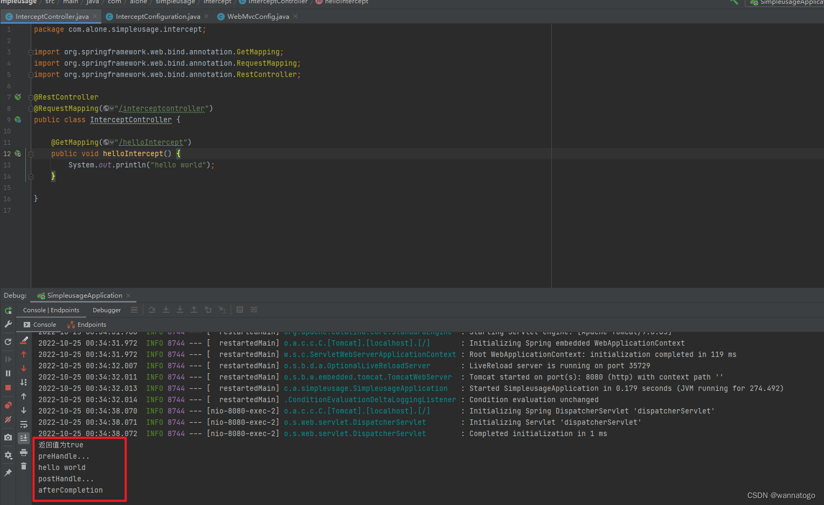Click the Tomcat started on port(s) log line

coord(380,377)
